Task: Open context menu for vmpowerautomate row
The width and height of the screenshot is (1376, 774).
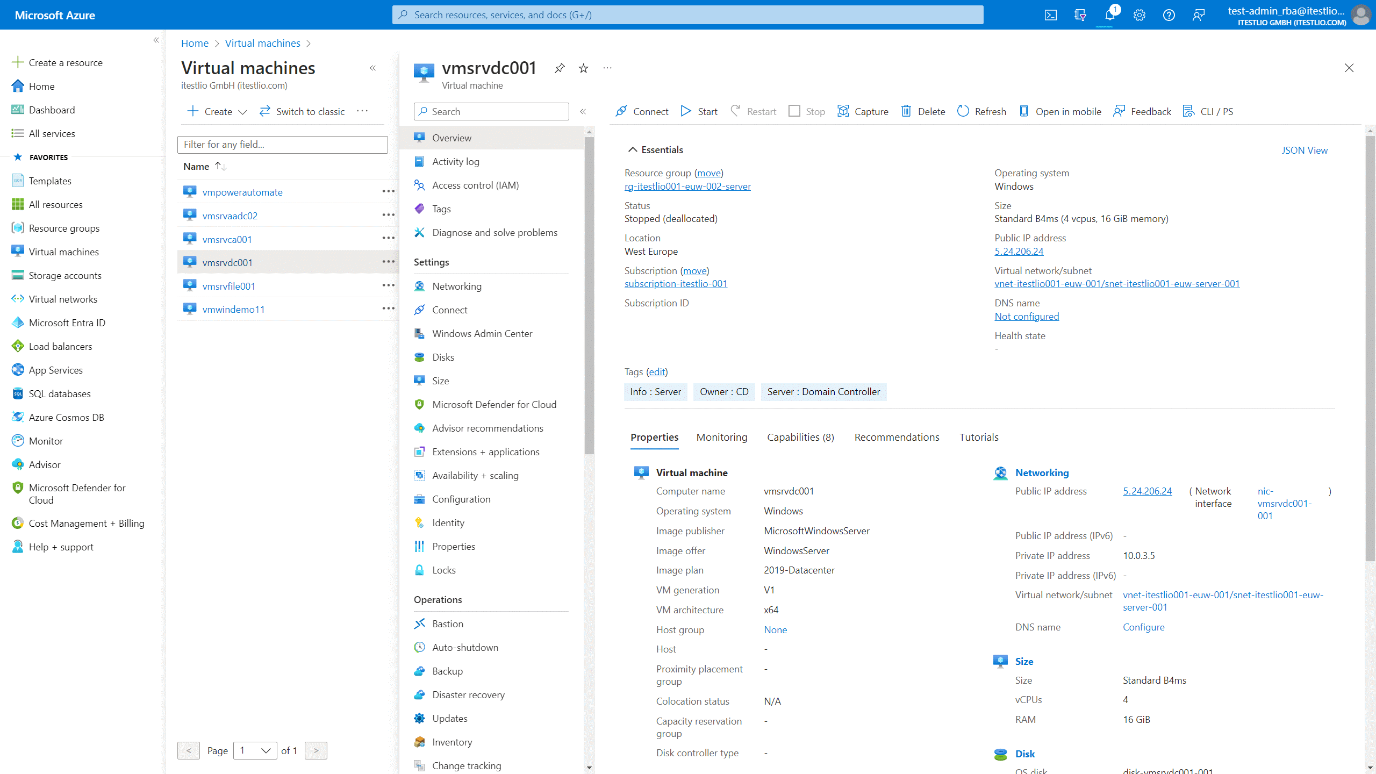Action: (x=388, y=191)
